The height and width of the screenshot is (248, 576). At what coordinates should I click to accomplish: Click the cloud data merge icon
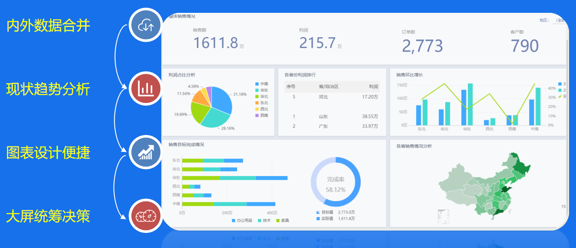[146, 26]
